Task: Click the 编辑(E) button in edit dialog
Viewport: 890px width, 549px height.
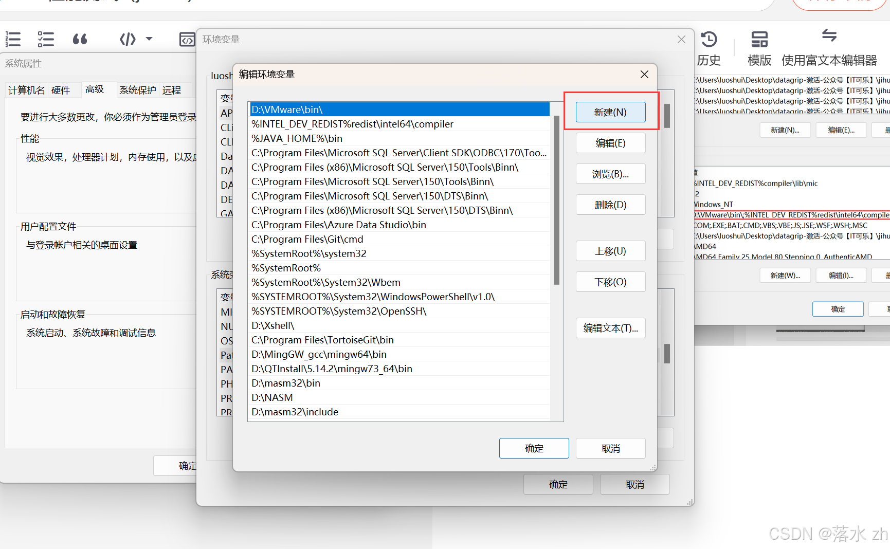Action: click(x=610, y=143)
